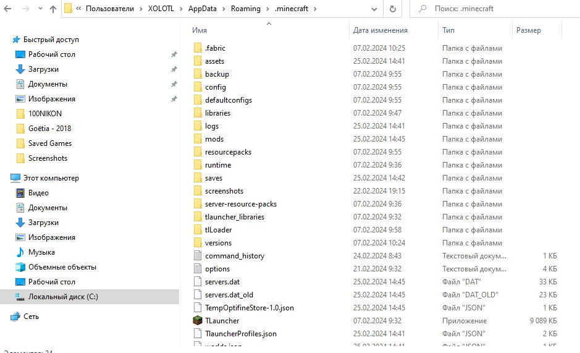
Task: Click the screenshots folder icon in file list
Action: coord(198,191)
